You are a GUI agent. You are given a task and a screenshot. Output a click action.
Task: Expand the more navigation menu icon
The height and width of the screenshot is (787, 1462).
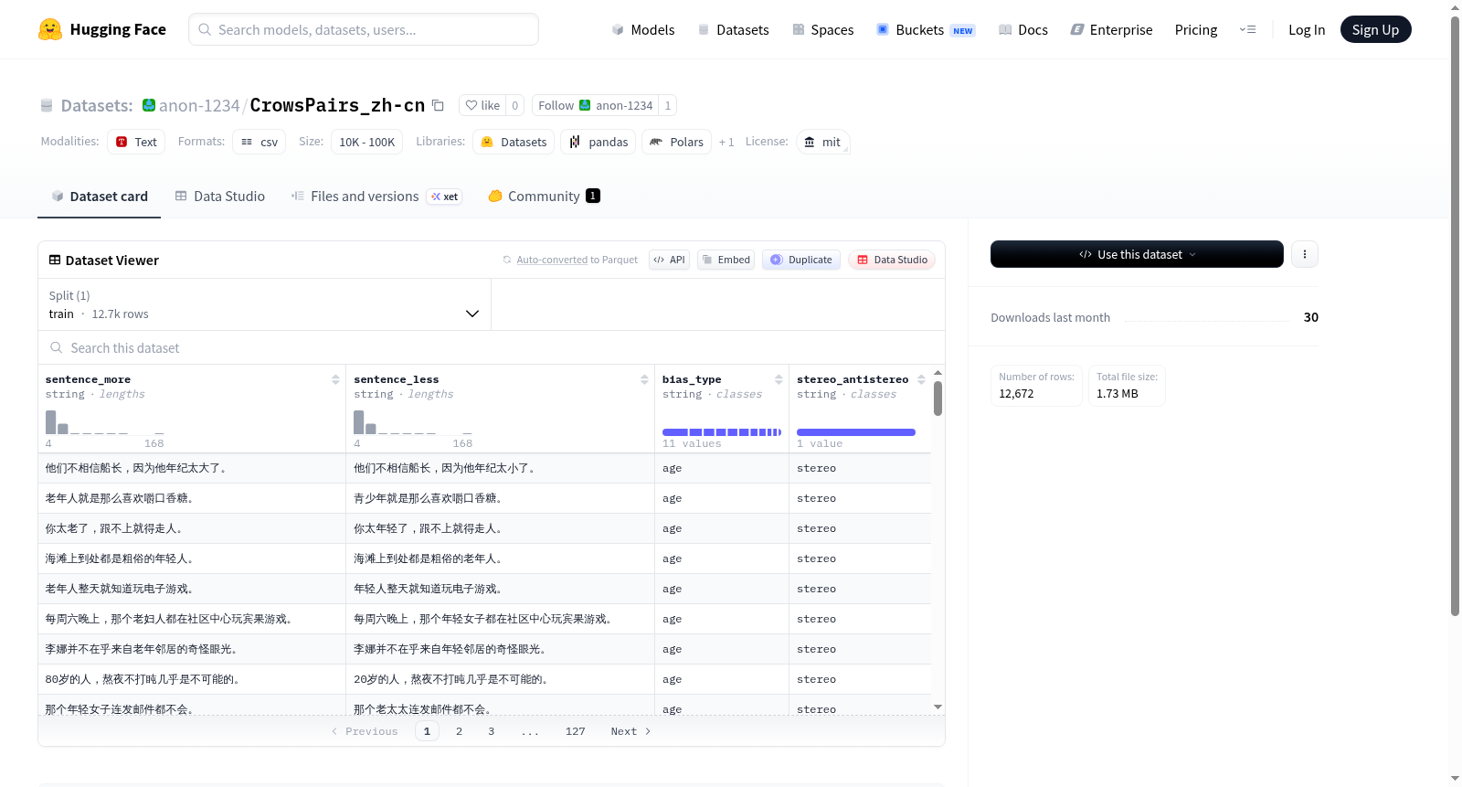pyautogui.click(x=1247, y=29)
